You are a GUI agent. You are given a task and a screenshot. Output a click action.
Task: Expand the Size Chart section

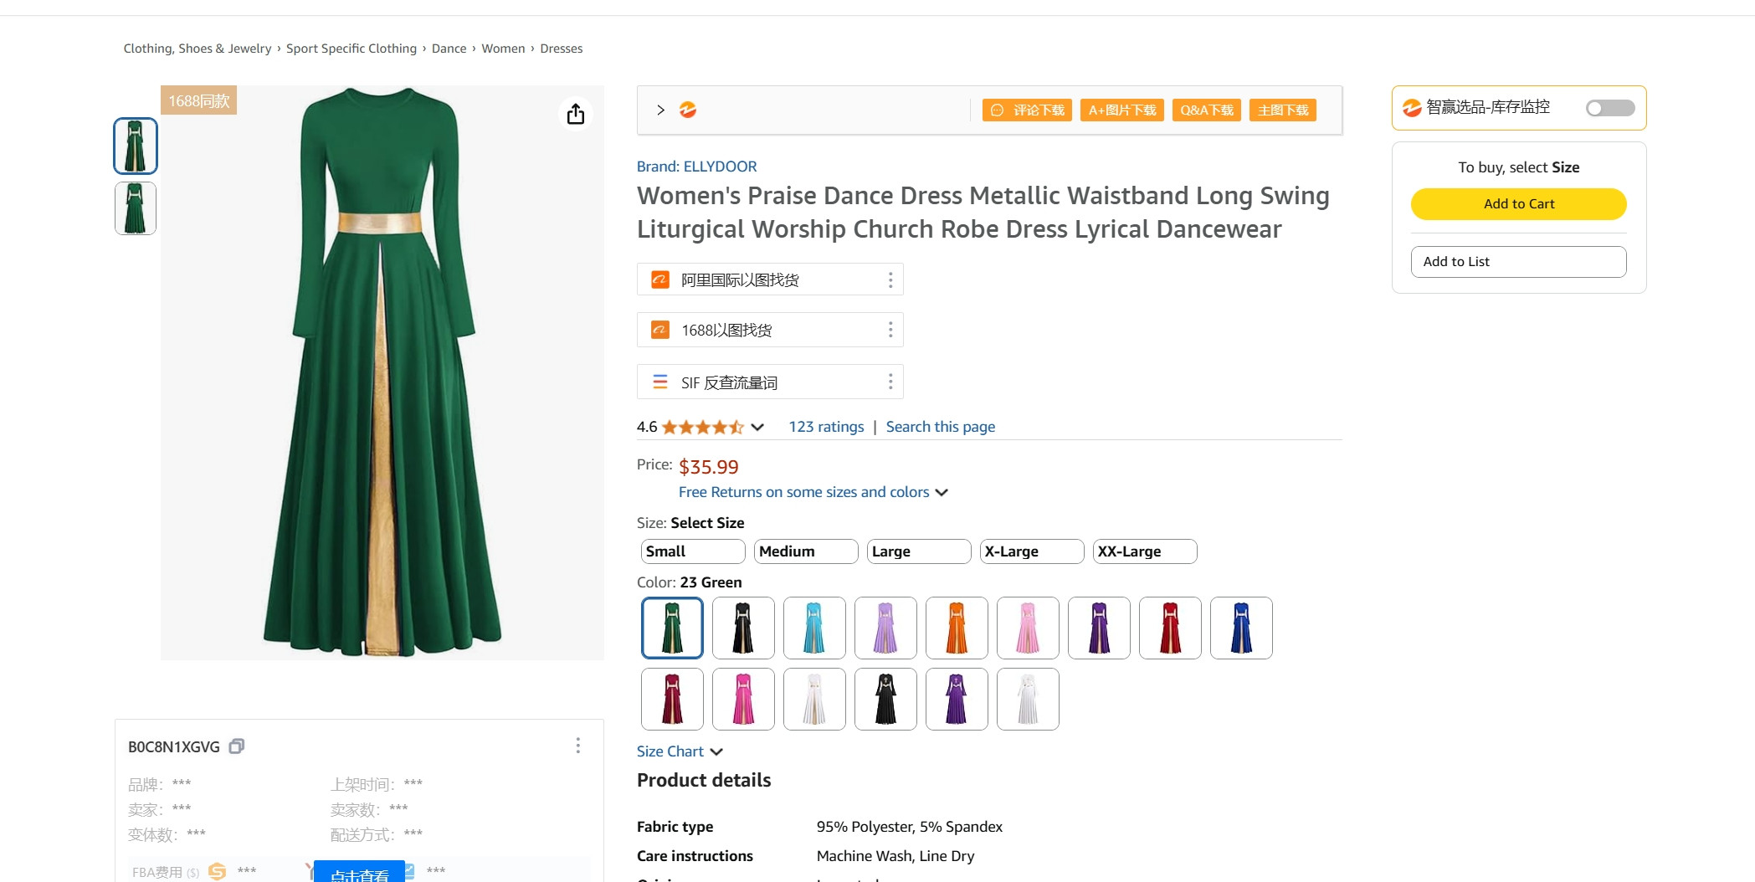click(x=679, y=751)
